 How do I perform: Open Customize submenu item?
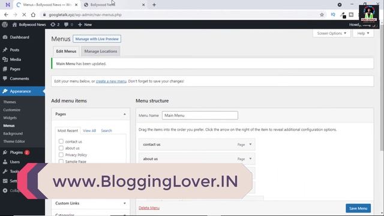12,110
